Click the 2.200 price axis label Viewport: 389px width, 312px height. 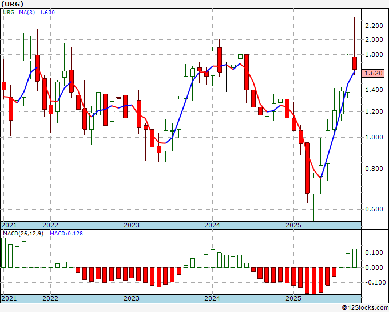tap(374, 26)
